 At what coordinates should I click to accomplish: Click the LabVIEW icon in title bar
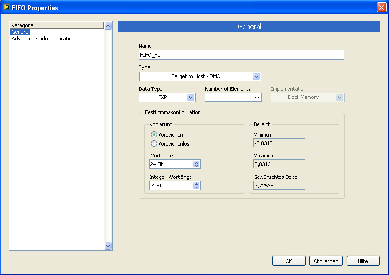6,7
